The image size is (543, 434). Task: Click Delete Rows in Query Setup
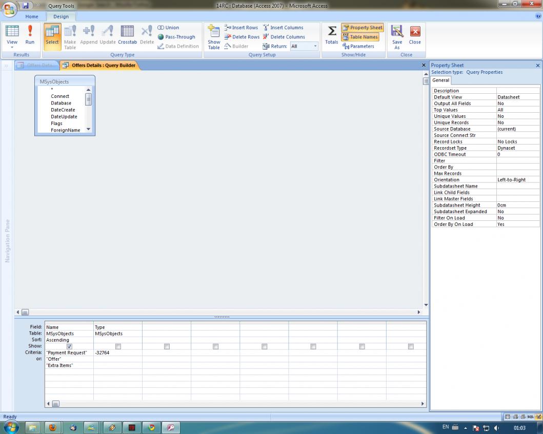click(x=242, y=37)
